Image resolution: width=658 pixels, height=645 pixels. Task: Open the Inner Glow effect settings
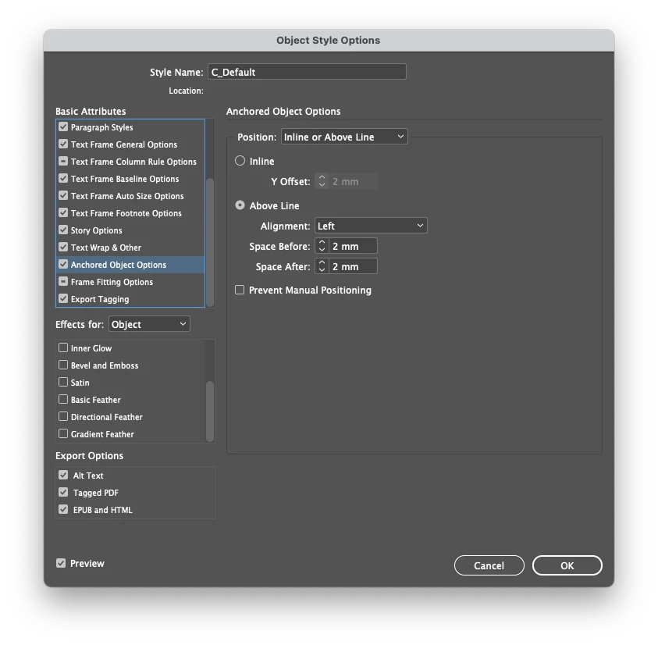(x=91, y=348)
